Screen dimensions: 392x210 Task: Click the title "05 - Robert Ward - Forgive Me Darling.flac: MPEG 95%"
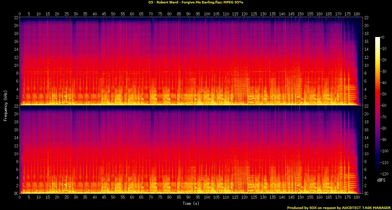pyautogui.click(x=196, y=2)
